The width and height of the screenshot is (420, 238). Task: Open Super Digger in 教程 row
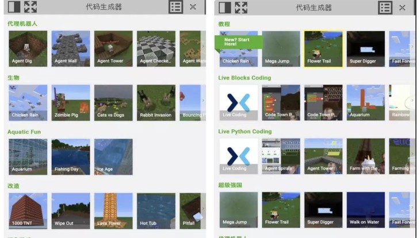click(x=365, y=49)
